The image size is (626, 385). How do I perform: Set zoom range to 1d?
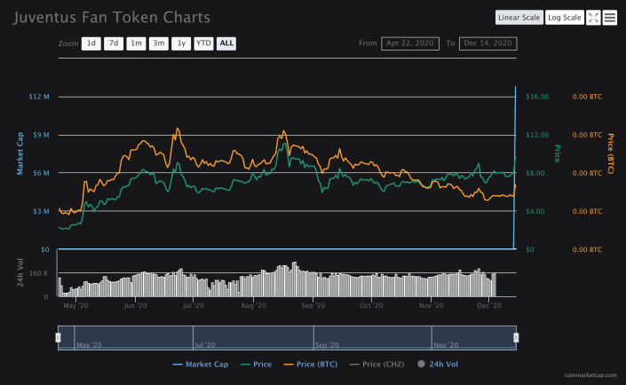pos(91,43)
